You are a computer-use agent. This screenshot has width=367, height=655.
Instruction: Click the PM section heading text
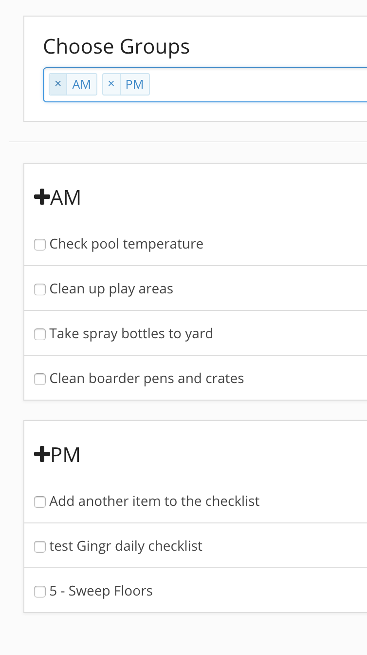tap(66, 455)
